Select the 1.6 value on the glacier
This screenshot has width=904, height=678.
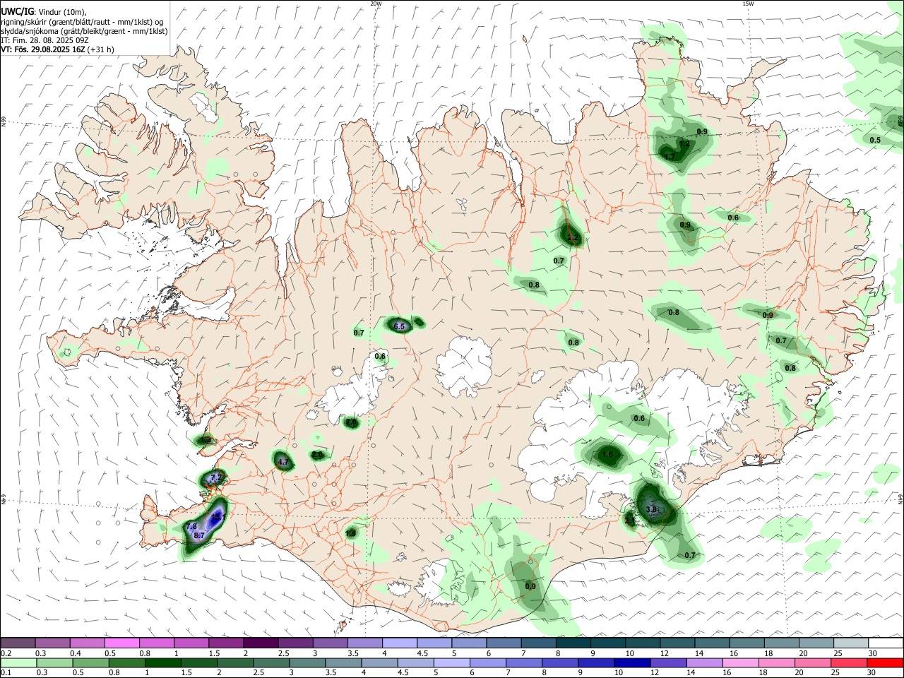pos(608,455)
